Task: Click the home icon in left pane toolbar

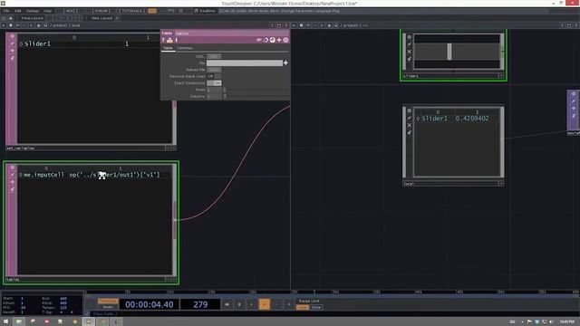Action: (38, 25)
